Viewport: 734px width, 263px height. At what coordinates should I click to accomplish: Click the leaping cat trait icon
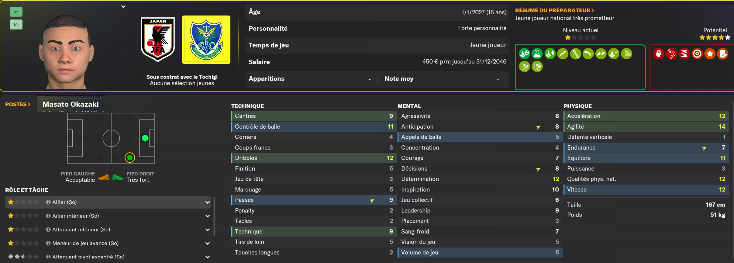coord(588,54)
